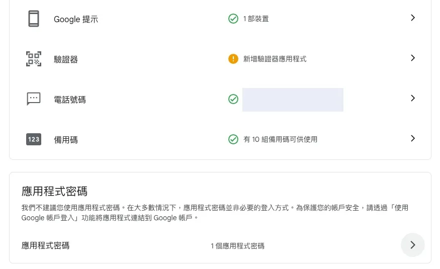Image resolution: width=440 pixels, height=269 pixels.
Task: Select the 電話號碼 label text
Action: pos(69,100)
